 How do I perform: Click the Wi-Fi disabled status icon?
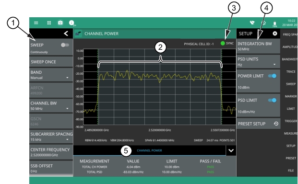click(x=252, y=23)
